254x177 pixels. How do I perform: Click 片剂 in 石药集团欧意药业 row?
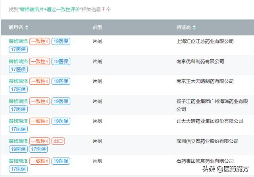pos(97,161)
